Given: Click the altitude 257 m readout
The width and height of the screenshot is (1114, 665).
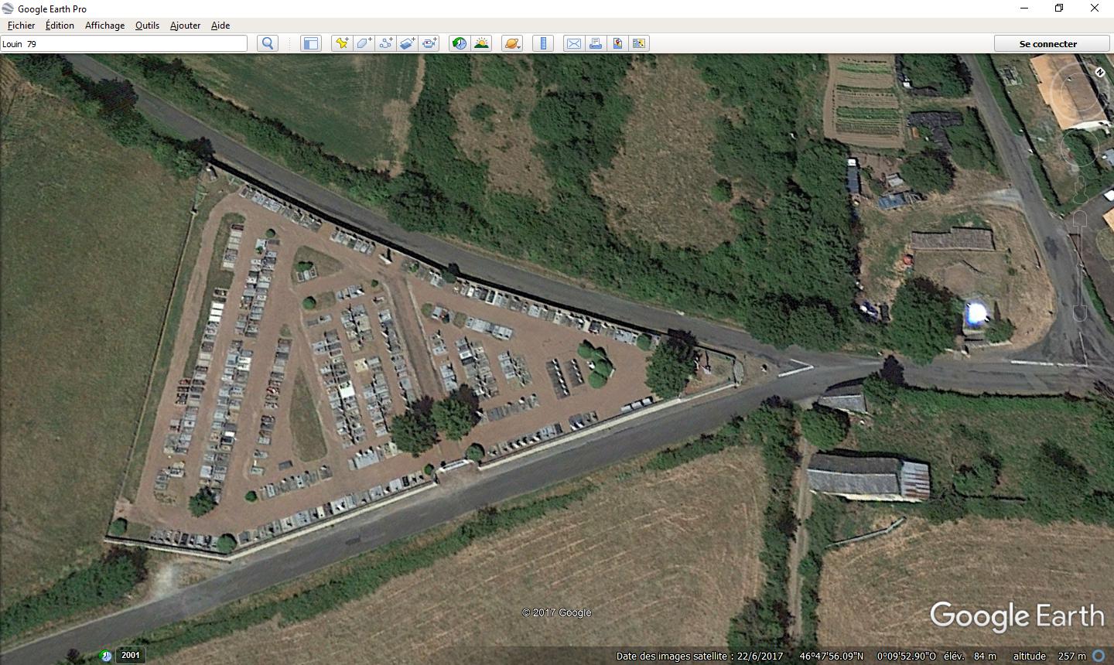Looking at the screenshot, I should point(1049,656).
